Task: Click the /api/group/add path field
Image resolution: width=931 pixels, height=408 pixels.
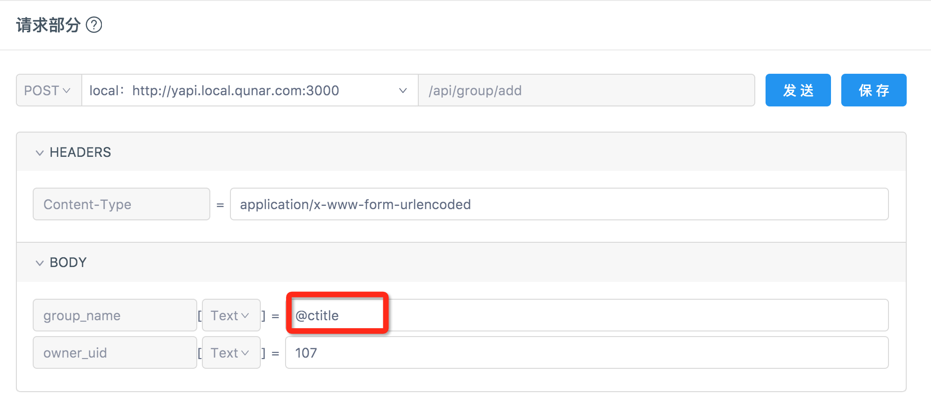Action: point(586,91)
